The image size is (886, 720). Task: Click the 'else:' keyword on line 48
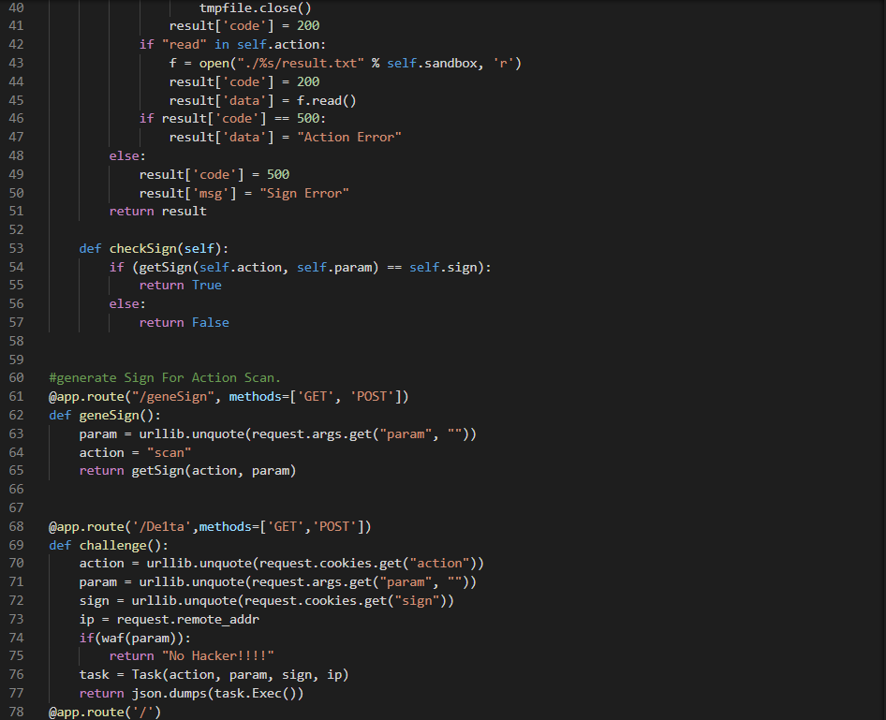[127, 155]
